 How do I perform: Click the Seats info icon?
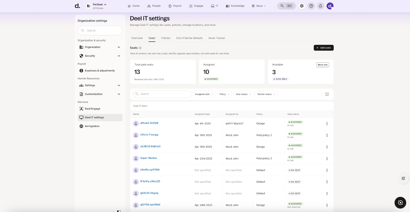tap(140, 48)
